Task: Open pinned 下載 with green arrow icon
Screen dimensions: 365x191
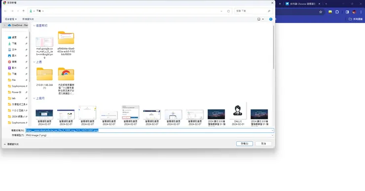Action: (14, 43)
